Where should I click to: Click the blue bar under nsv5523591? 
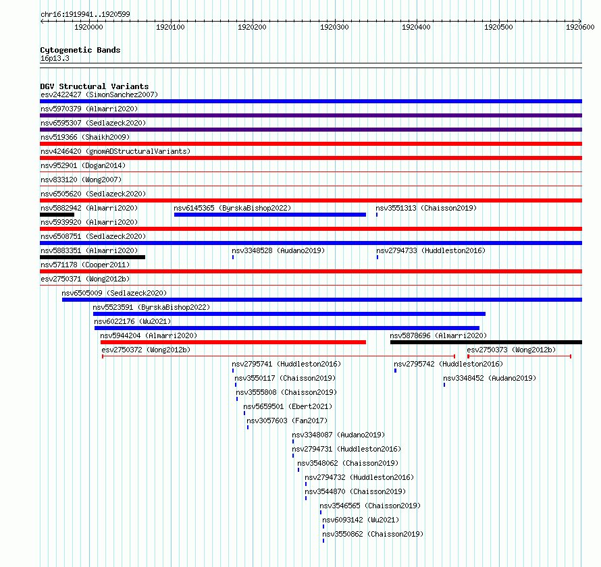(290, 314)
